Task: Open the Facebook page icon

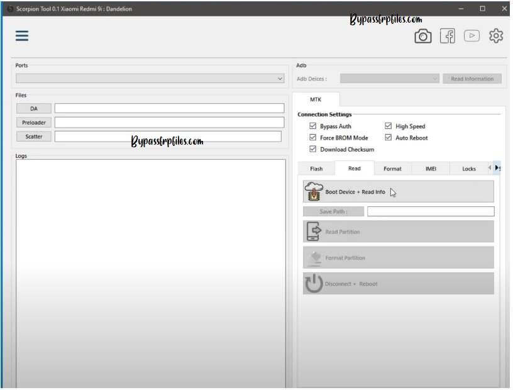Action: click(447, 36)
